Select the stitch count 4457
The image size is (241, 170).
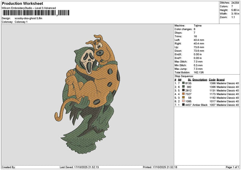[188, 105]
